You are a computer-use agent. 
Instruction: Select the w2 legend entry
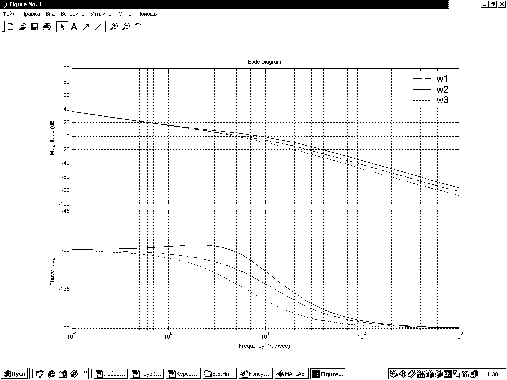click(442, 89)
